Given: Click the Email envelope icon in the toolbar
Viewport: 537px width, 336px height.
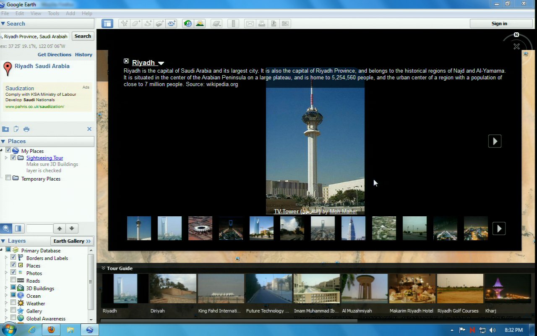Looking at the screenshot, I should (250, 24).
